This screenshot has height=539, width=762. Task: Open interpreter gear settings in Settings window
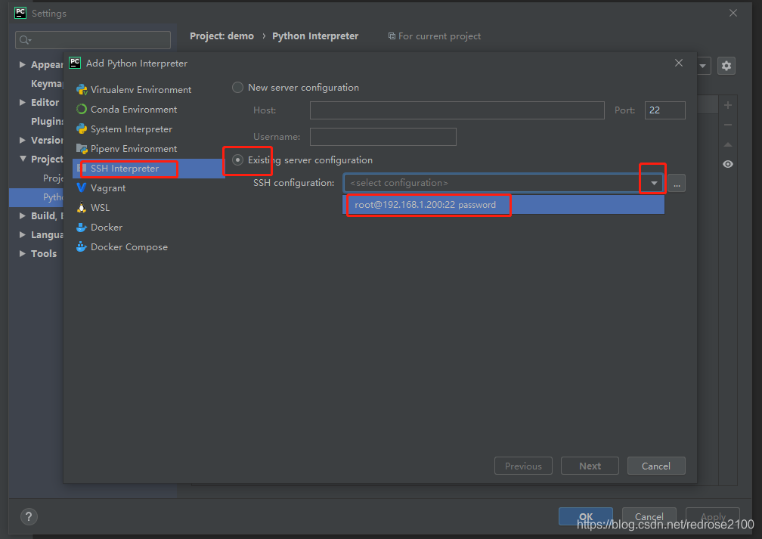point(726,66)
